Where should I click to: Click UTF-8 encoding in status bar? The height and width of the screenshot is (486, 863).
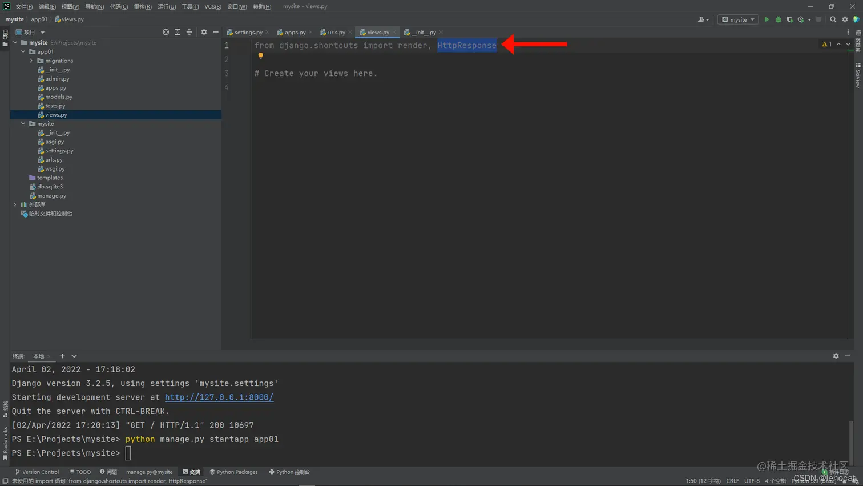pyautogui.click(x=752, y=481)
